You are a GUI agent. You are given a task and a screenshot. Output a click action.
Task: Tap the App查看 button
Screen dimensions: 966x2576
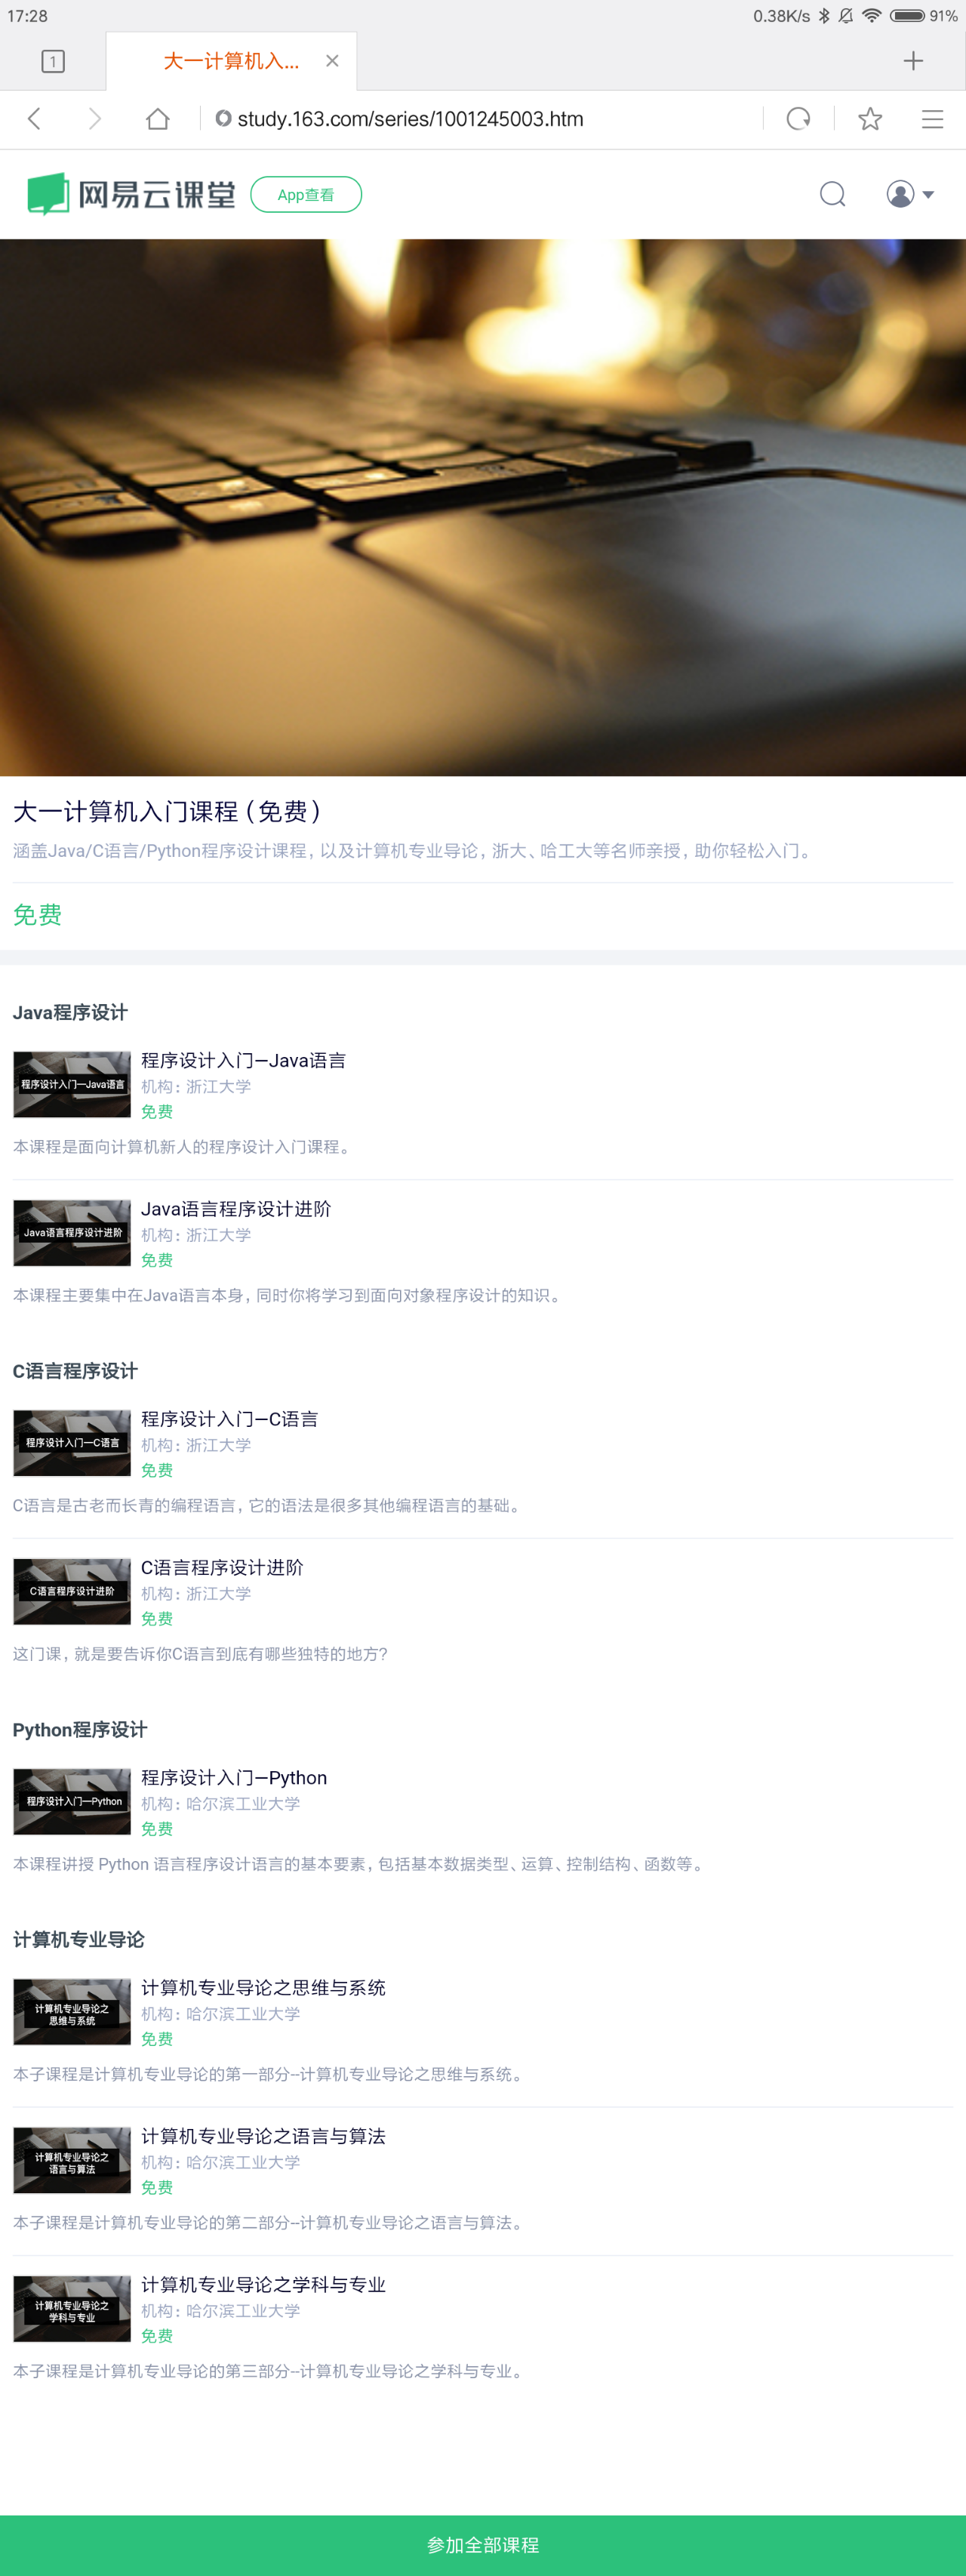coord(306,195)
